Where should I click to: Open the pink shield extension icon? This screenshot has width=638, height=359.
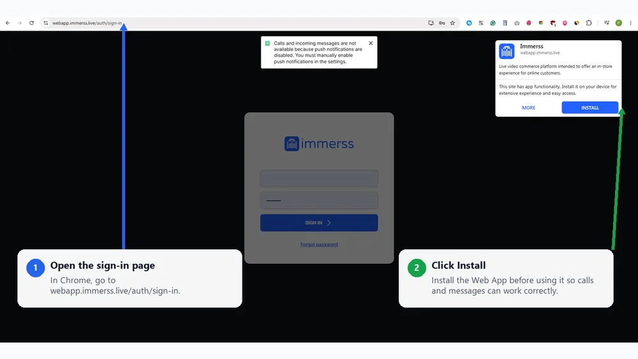click(x=565, y=23)
